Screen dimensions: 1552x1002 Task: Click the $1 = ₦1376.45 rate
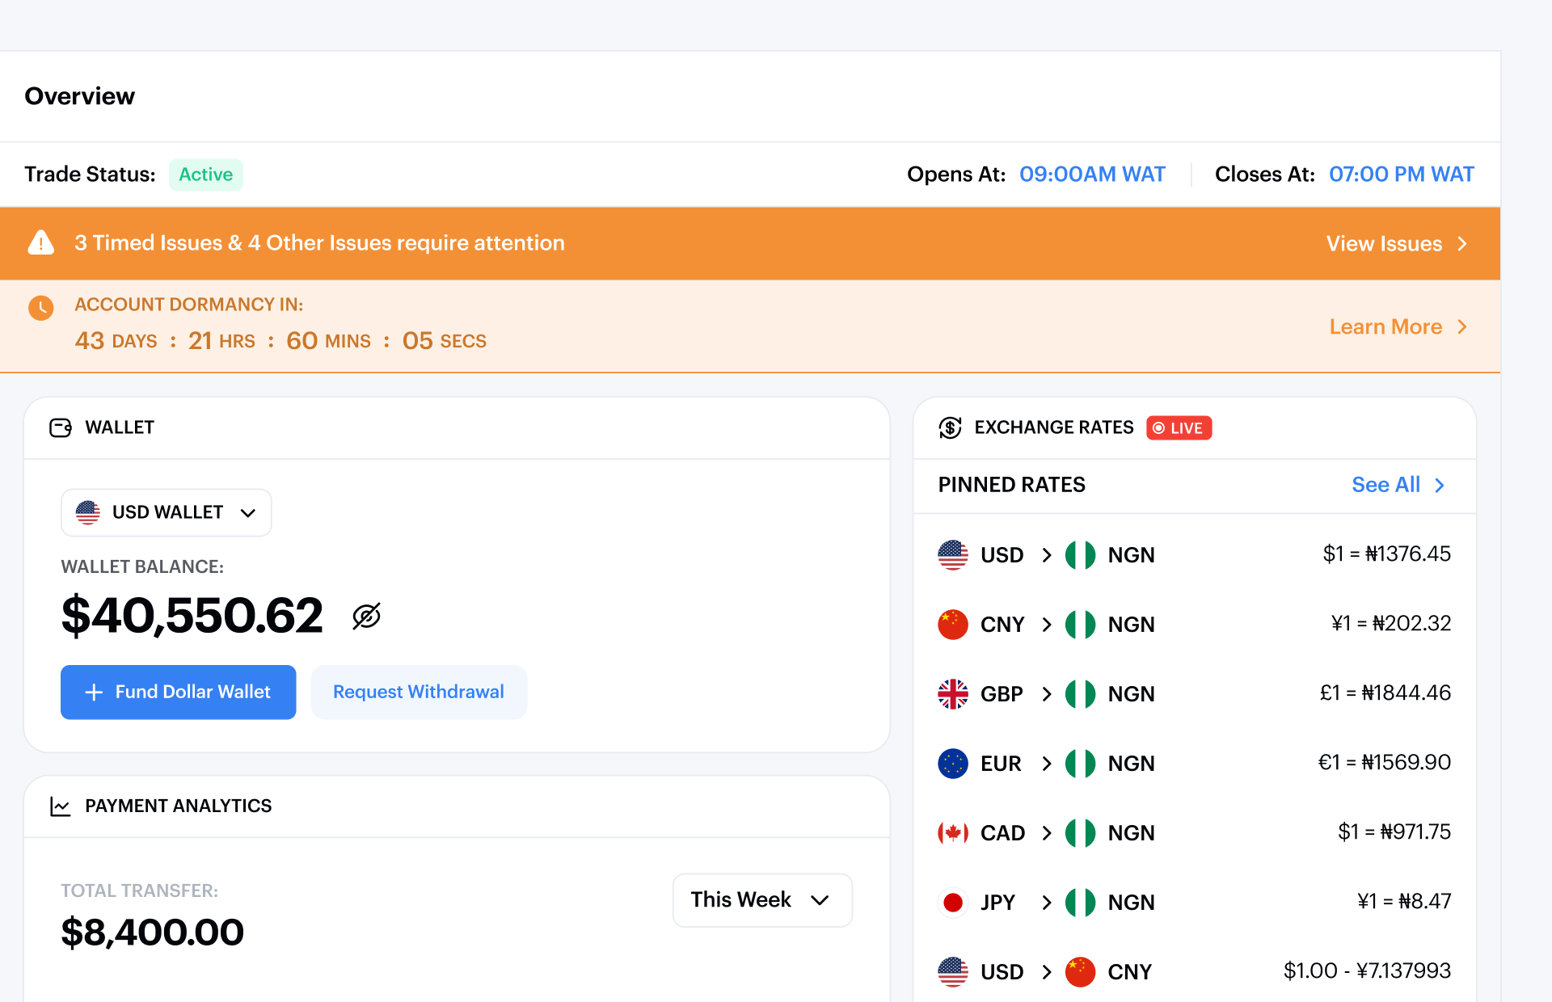(x=1386, y=554)
